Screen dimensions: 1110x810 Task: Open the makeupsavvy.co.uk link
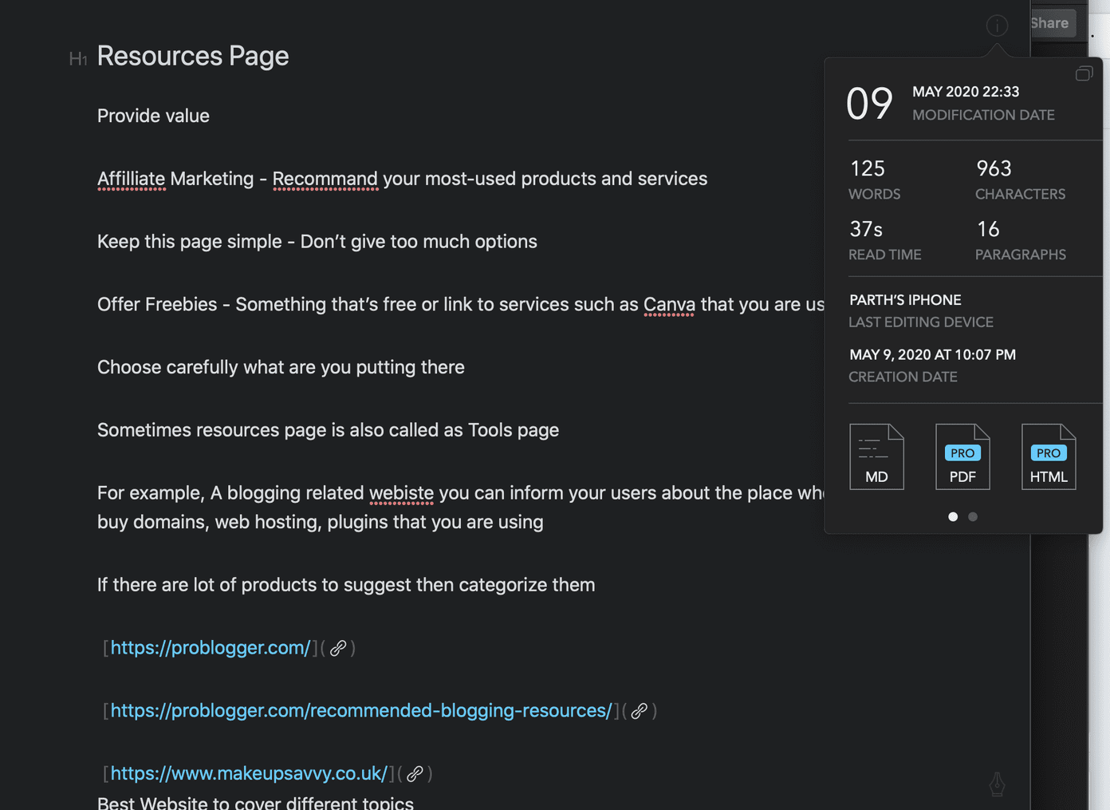[x=249, y=774]
